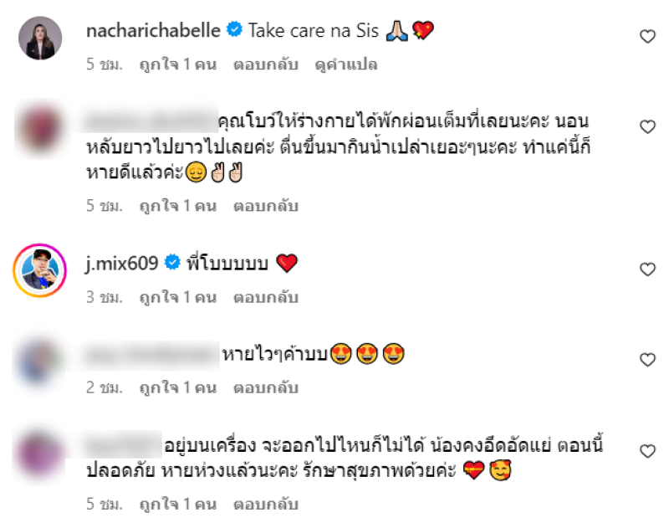Show likes on nacharichabelle's comment
This screenshot has height=528, width=669.
[178, 64]
